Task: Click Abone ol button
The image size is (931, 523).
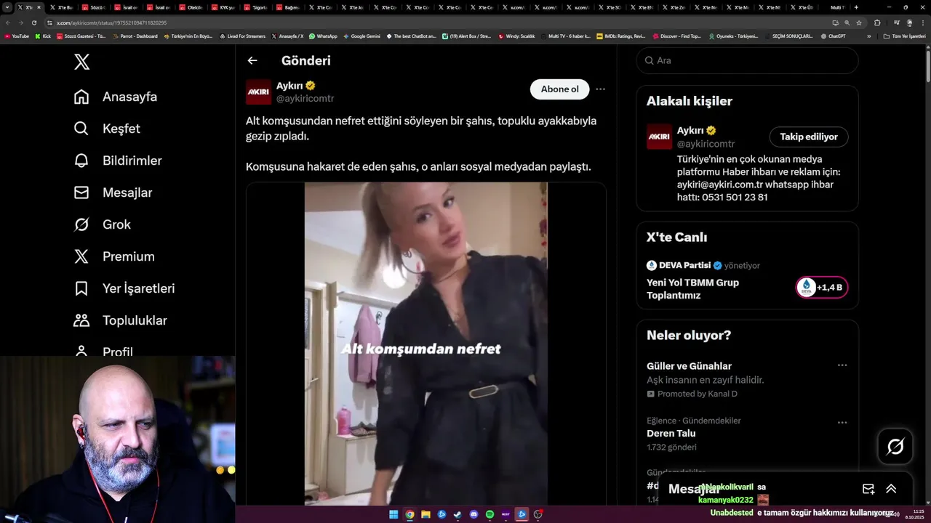Action: coord(559,89)
